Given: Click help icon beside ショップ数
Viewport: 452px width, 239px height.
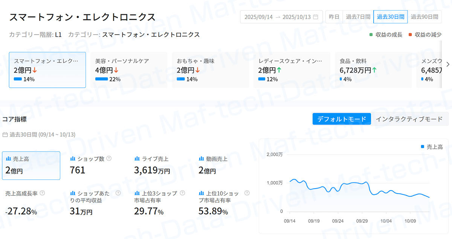Looking at the screenshot, I should [x=109, y=158].
